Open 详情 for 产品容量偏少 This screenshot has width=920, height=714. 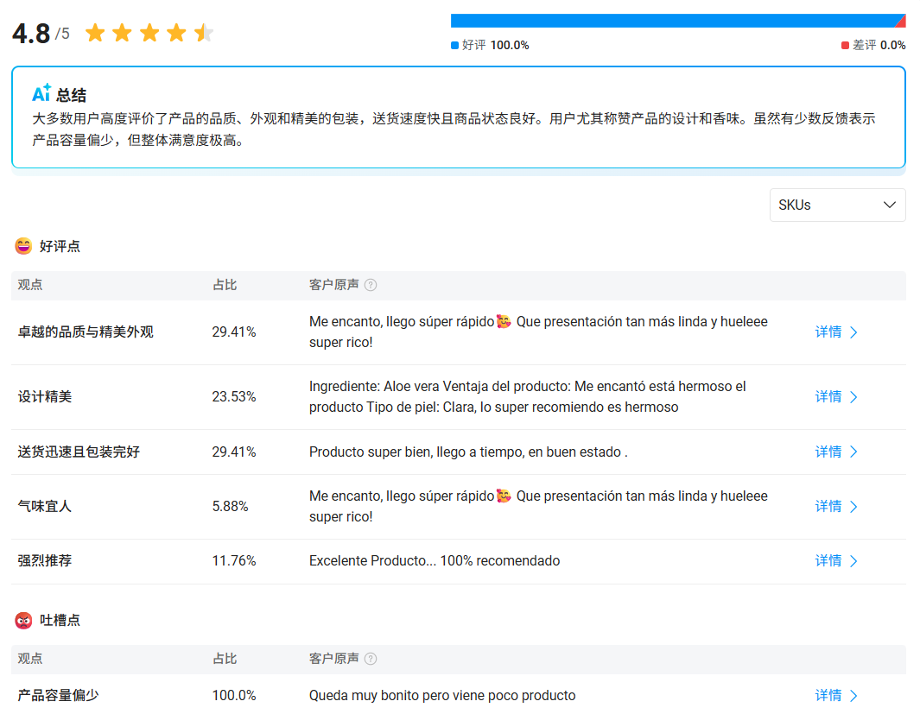[834, 695]
